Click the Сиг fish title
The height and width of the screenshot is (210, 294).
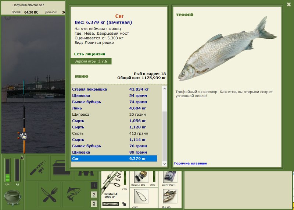[x=119, y=16]
